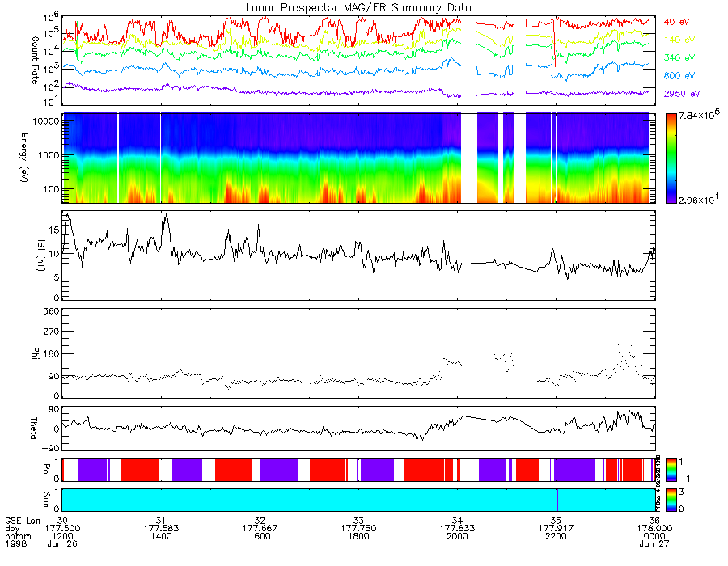728x566 pixels.
Task: Click the 'Count Rate' axis label
Action: (35, 60)
